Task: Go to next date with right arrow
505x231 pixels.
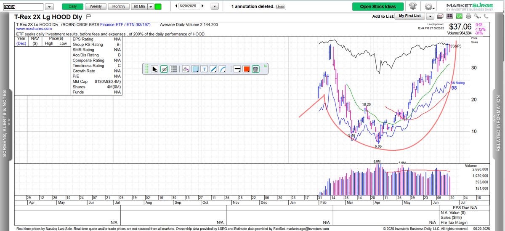Action: (x=203, y=7)
